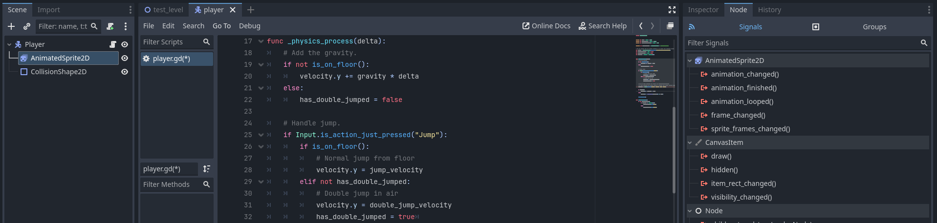Select animation_changed() signal
Image resolution: width=937 pixels, height=223 pixels.
[x=745, y=74]
